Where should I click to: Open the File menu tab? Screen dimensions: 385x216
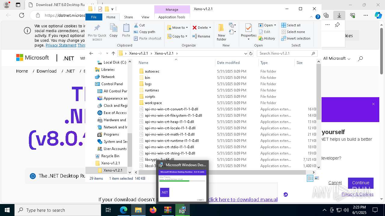point(94,17)
